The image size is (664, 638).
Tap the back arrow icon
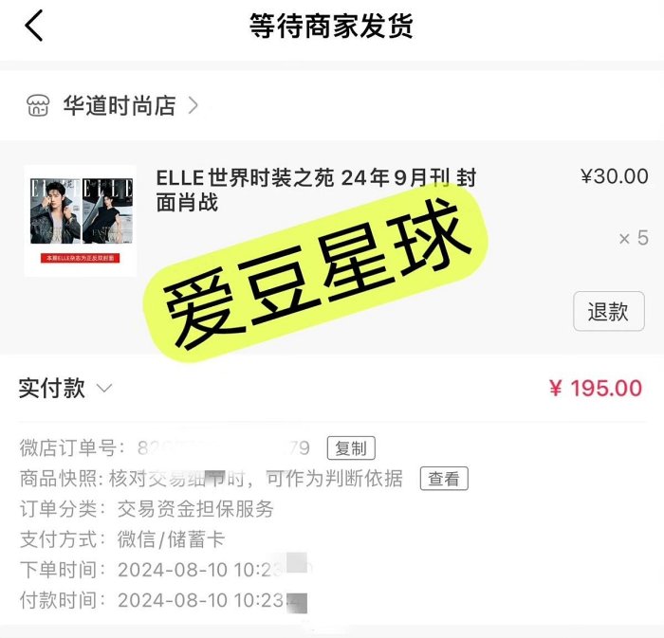pos(35,27)
